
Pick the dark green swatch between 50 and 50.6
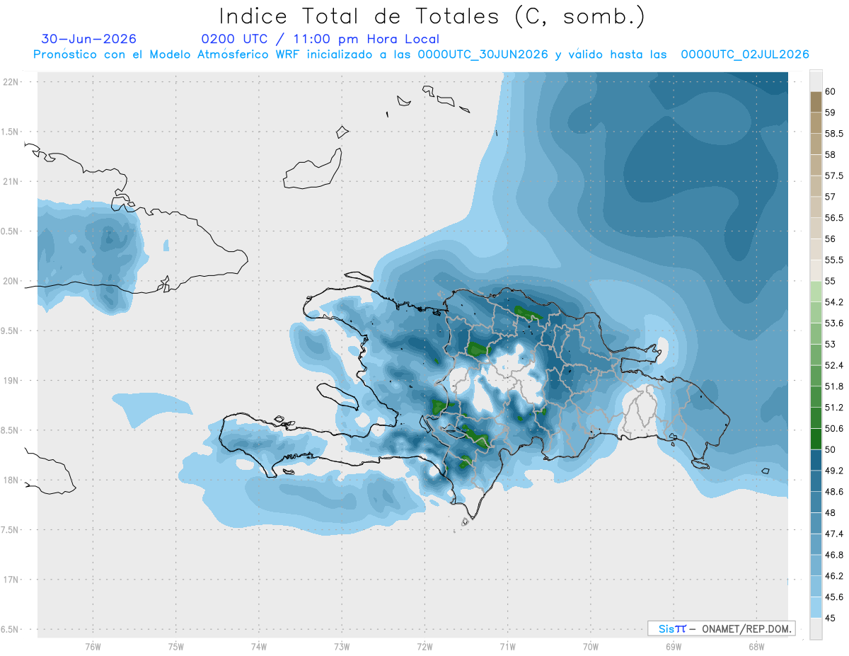click(x=816, y=439)
